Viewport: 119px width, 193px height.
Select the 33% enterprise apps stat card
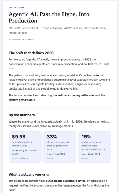click(x=60, y=147)
